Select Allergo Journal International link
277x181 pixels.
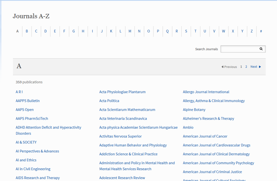point(206,92)
